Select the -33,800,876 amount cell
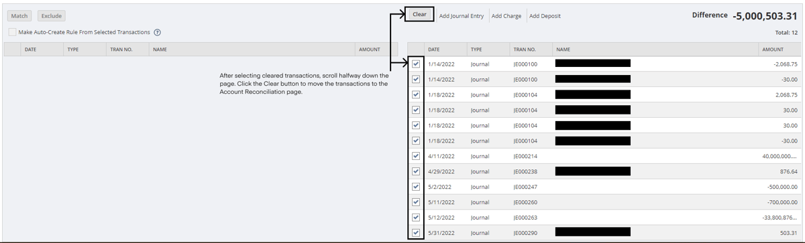Viewport: 805px width, 243px height. pyautogui.click(x=780, y=218)
